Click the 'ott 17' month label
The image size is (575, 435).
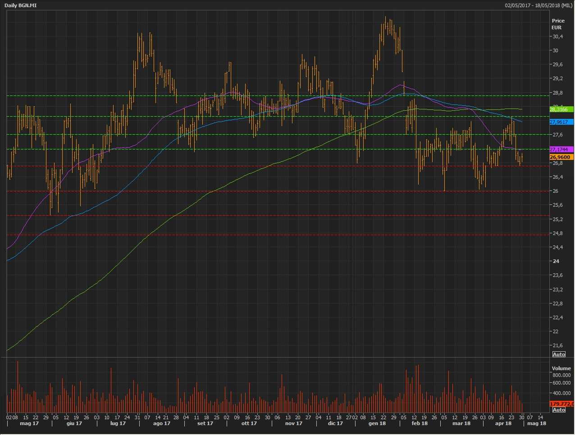coord(249,423)
